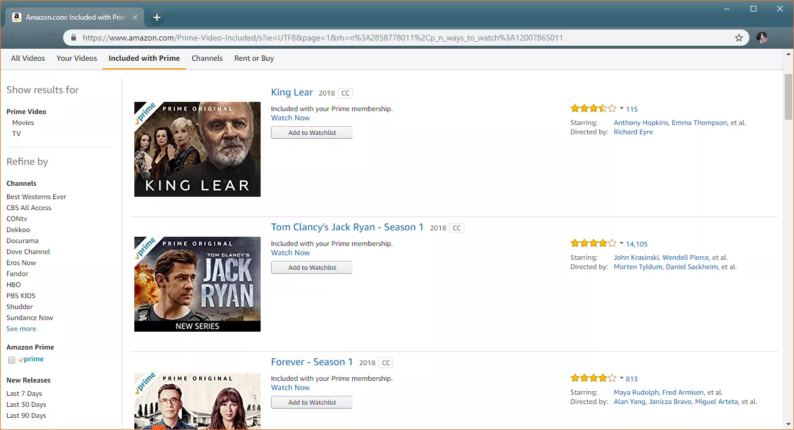Open Tom Clancy's Jack Ryan title link

(347, 227)
